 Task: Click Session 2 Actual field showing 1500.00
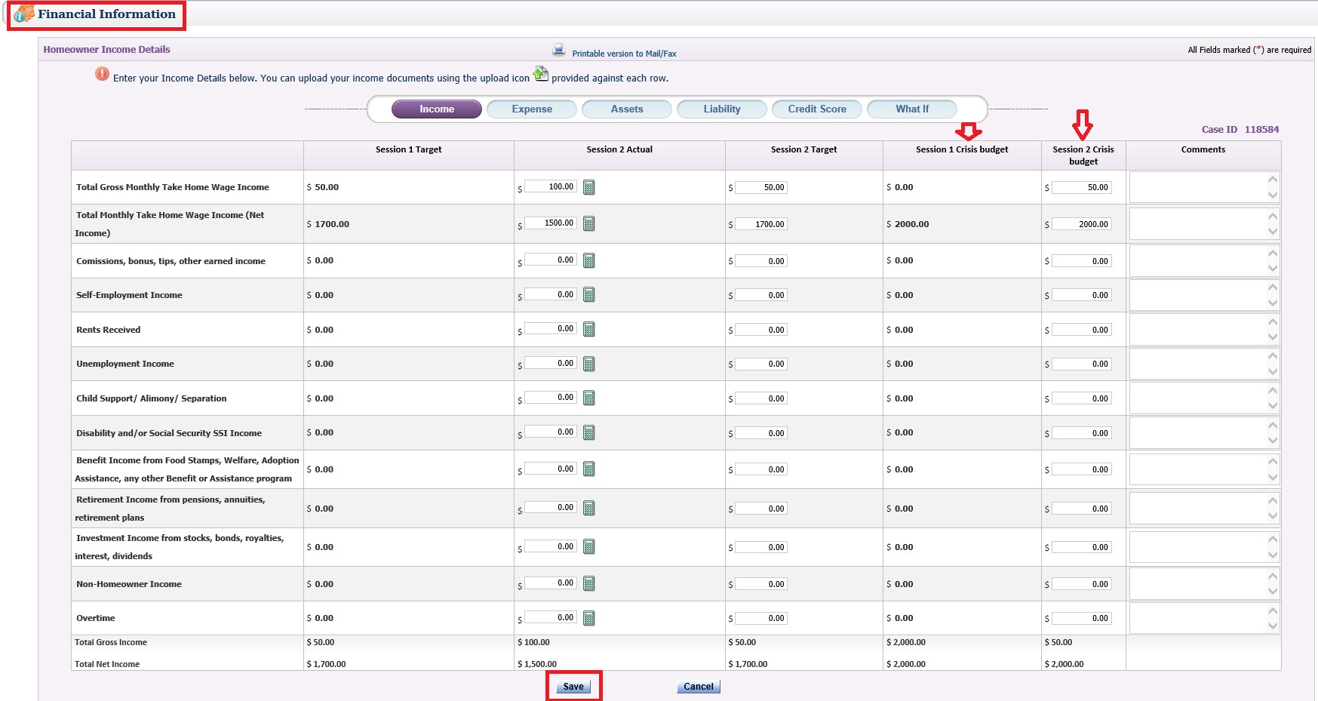(x=551, y=223)
